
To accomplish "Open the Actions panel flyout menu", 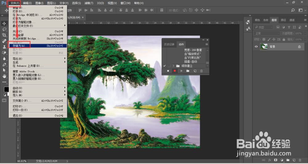I will pos(207,44).
